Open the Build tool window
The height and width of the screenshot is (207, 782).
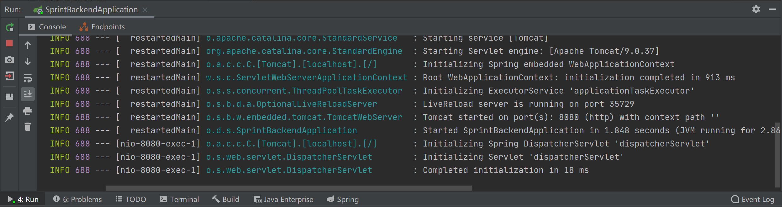pyautogui.click(x=226, y=199)
